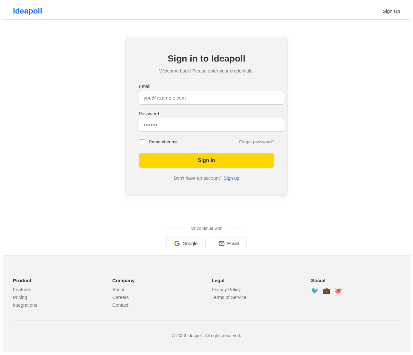
Task: Click the Ideapoll logo in header
Action: 27,11
